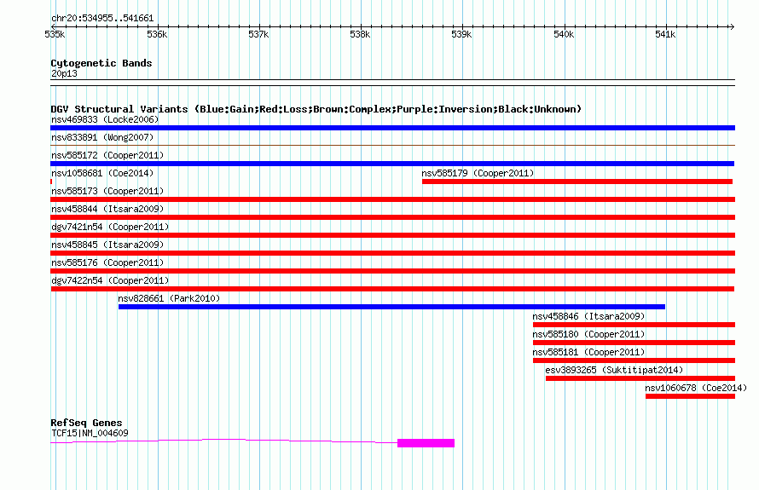Click nsv585179 (Cooper2011) label
Image resolution: width=759 pixels, height=490 pixels.
[478, 173]
